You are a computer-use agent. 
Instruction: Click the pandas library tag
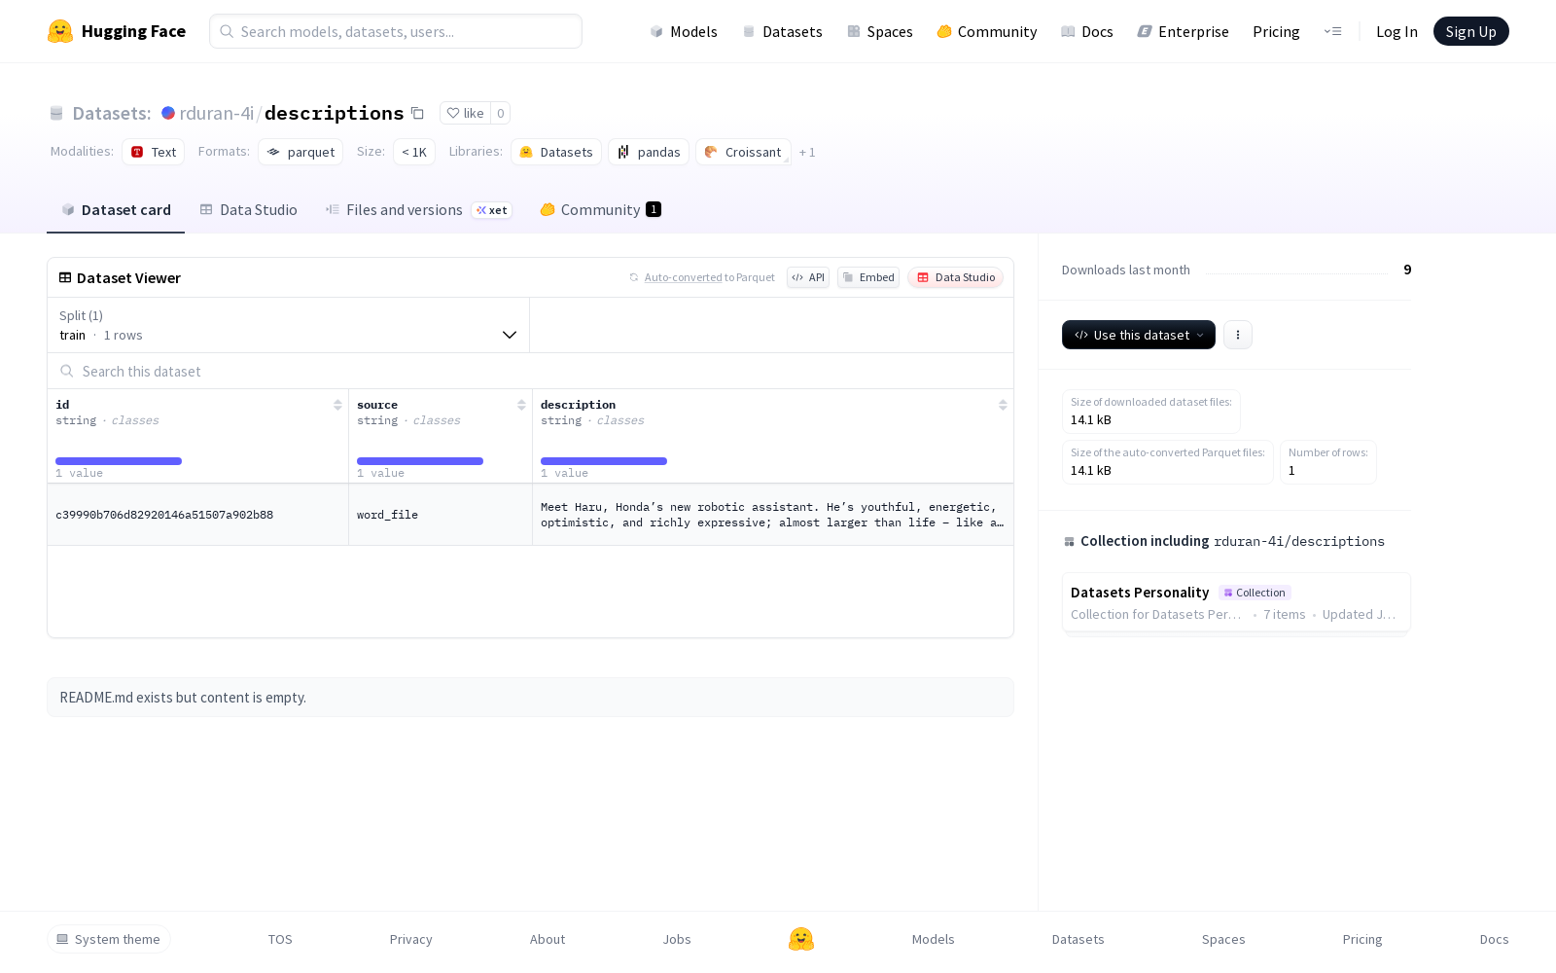coord(649,152)
